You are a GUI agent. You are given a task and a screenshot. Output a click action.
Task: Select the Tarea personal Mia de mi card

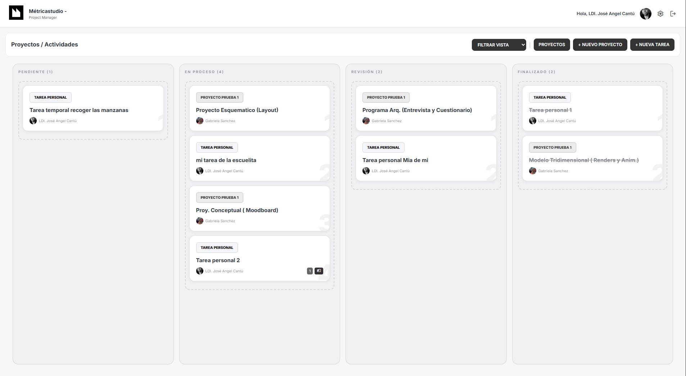(395, 160)
